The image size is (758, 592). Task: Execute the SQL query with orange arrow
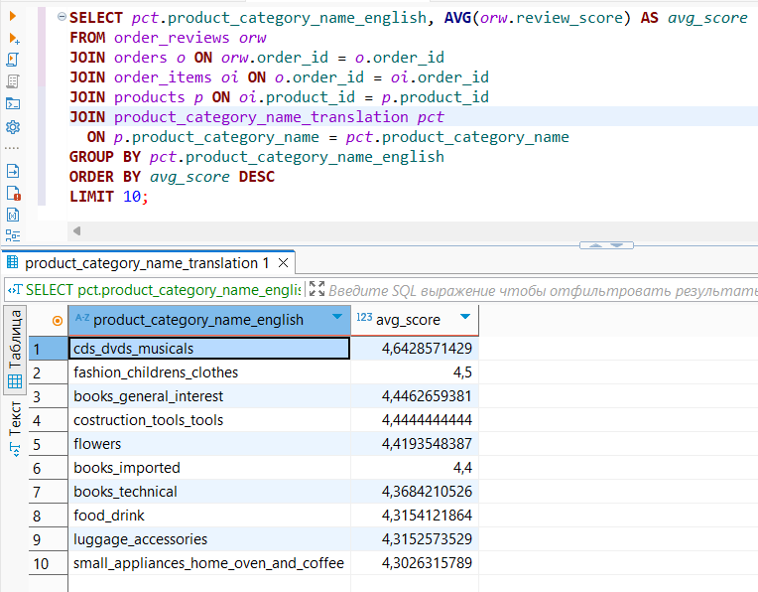point(13,15)
